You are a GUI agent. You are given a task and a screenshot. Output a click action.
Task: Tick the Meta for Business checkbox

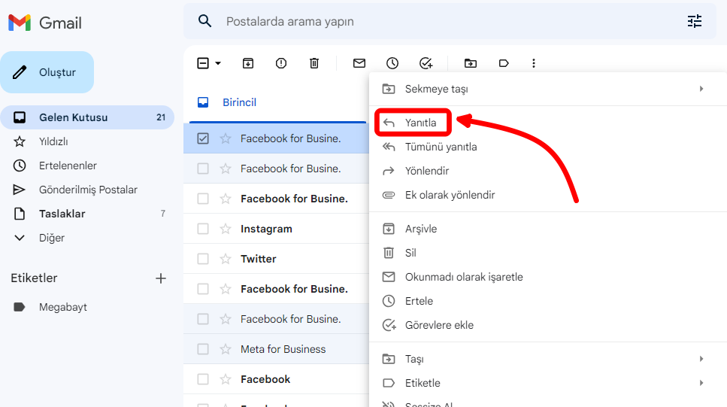pos(203,349)
